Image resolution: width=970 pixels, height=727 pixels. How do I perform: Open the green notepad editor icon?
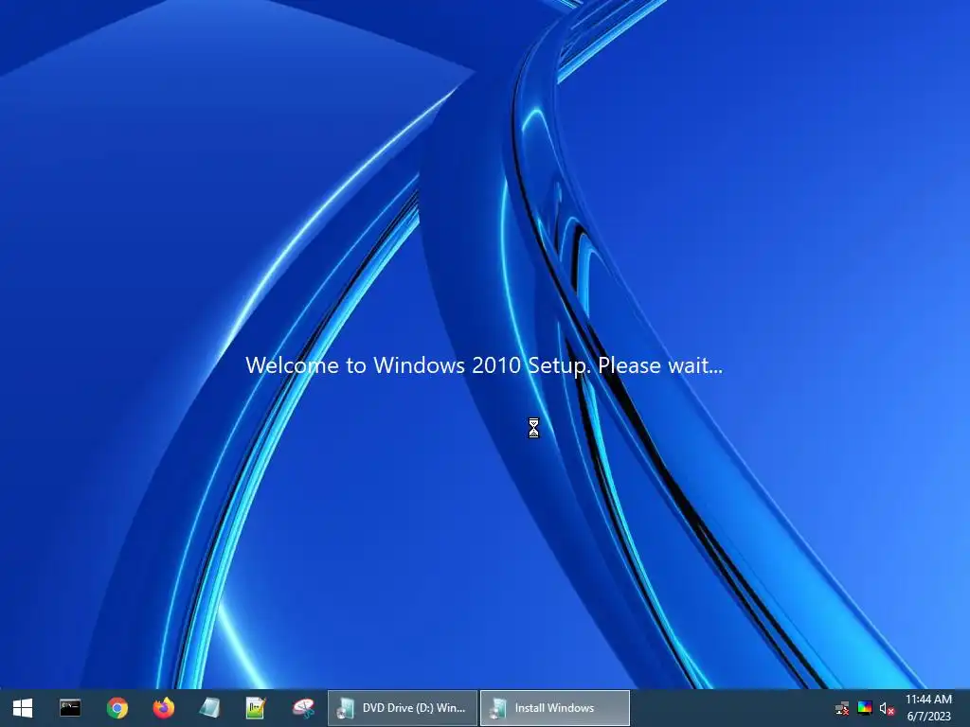point(256,708)
